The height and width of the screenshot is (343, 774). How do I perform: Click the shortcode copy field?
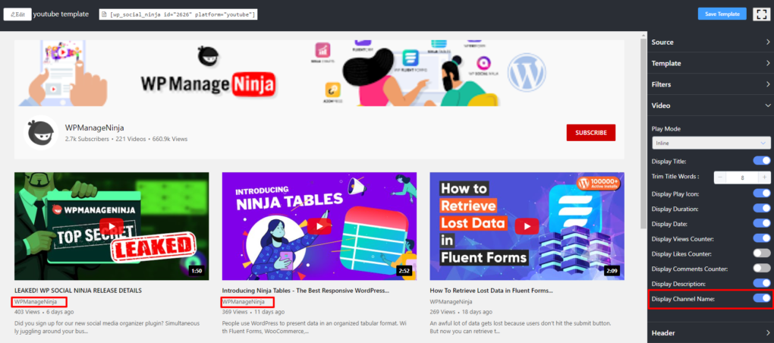[178, 14]
